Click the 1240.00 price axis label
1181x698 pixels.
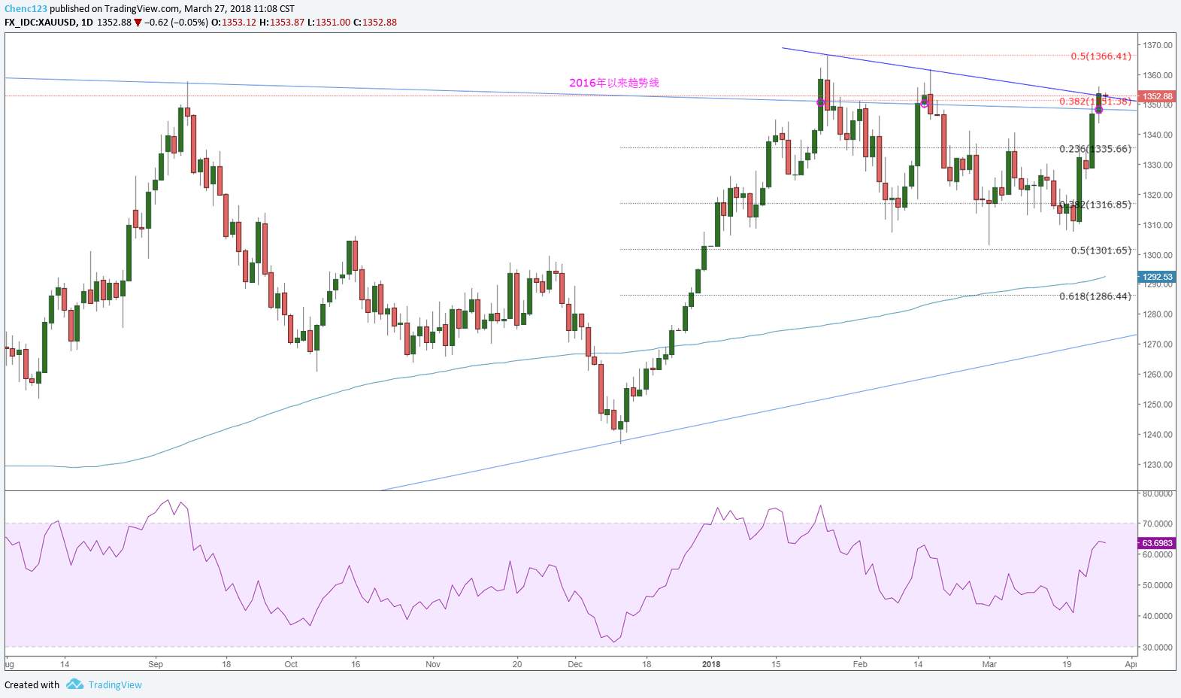coord(1158,435)
